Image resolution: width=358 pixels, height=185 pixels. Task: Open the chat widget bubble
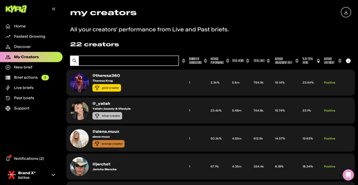[x=348, y=175]
